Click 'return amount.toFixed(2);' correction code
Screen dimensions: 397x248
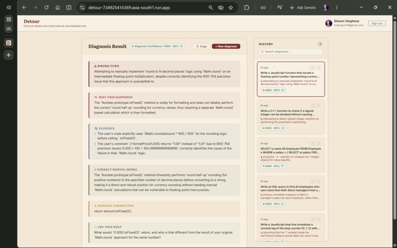[x=113, y=211]
